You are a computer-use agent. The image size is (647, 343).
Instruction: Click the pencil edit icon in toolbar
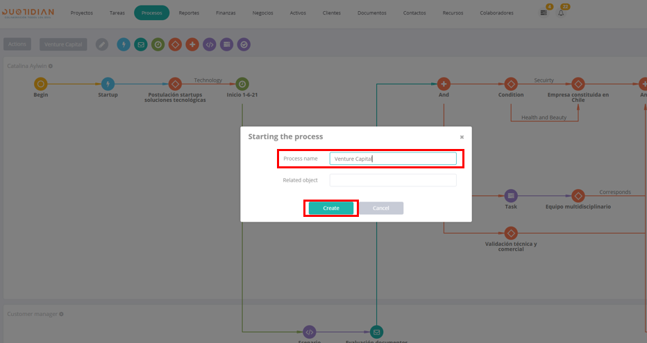[102, 44]
